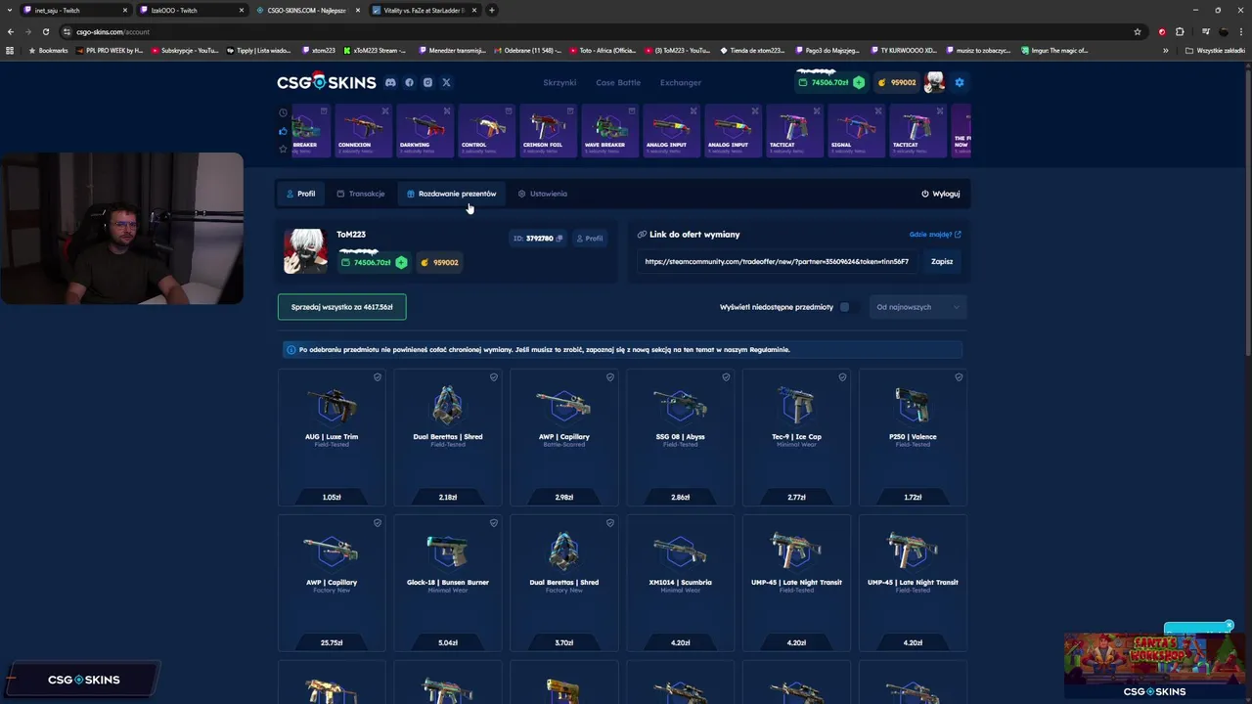Click the green plus add-funds icon in header
This screenshot has height=704, width=1252.
[x=859, y=82]
